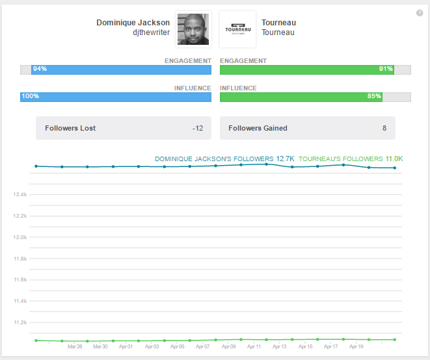Viewport: 430px width, 360px height.
Task: Click the -12 followers lost value
Action: point(198,128)
